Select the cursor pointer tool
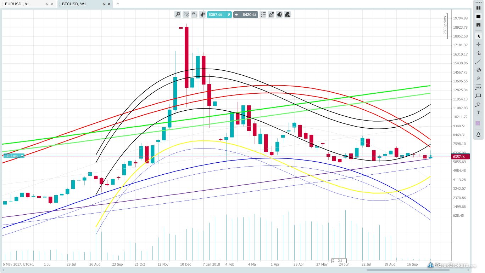The image size is (485, 273). [x=478, y=36]
